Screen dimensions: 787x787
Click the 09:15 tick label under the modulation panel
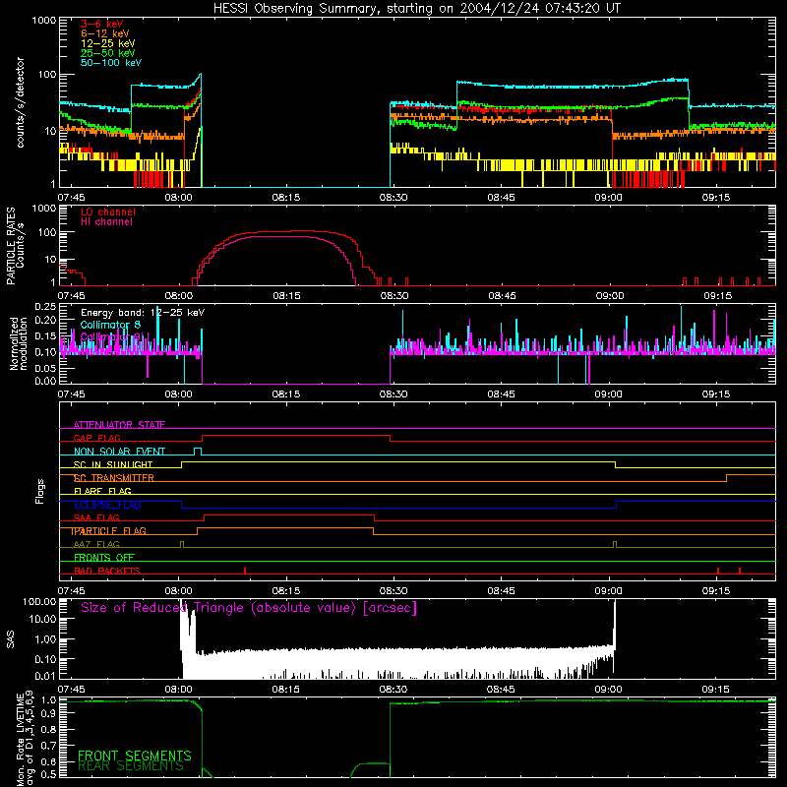[716, 394]
